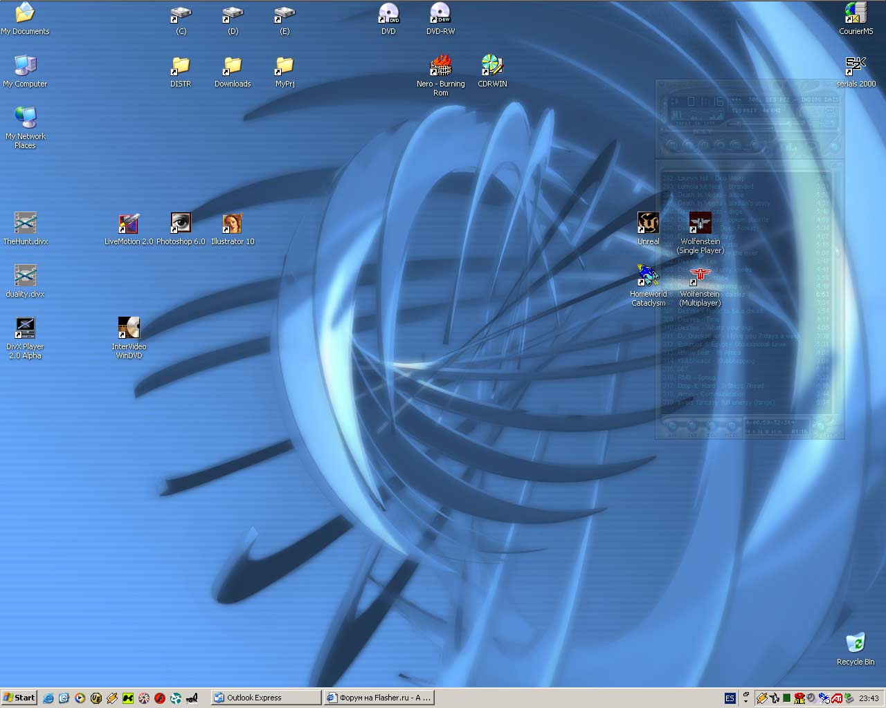
Task: Click the Winamp lightning icon in system tray
Action: click(762, 698)
